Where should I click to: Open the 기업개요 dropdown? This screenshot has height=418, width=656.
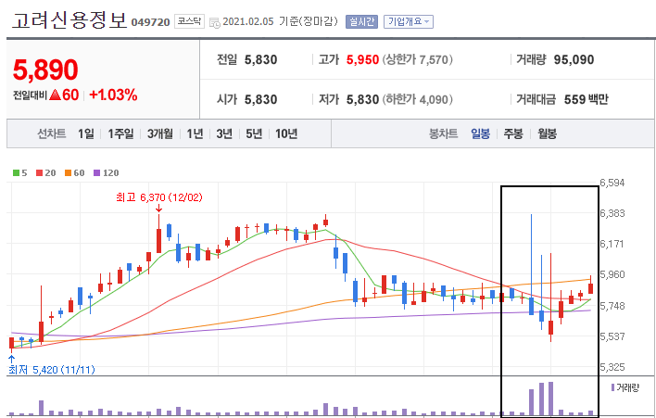pyautogui.click(x=409, y=21)
